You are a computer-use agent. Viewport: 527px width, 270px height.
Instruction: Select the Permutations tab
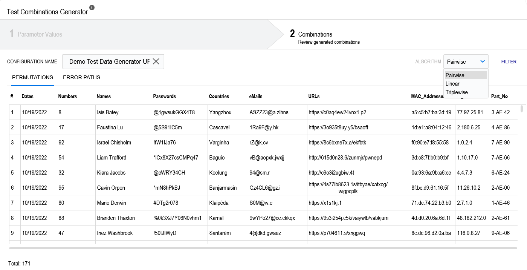pos(32,78)
